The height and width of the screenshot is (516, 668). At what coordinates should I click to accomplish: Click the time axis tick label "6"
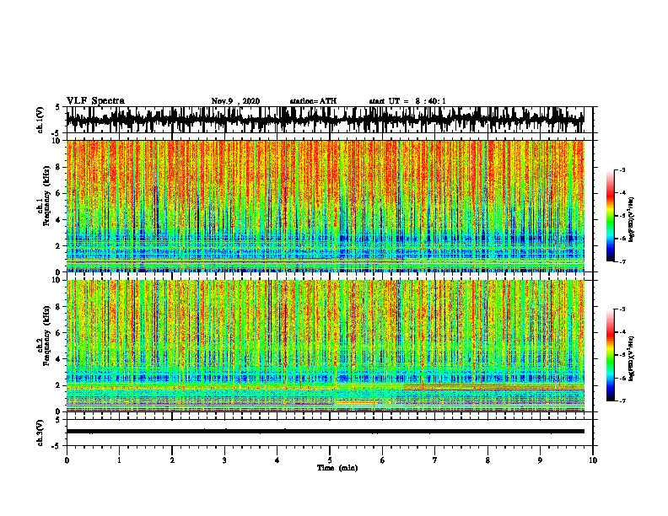(383, 460)
